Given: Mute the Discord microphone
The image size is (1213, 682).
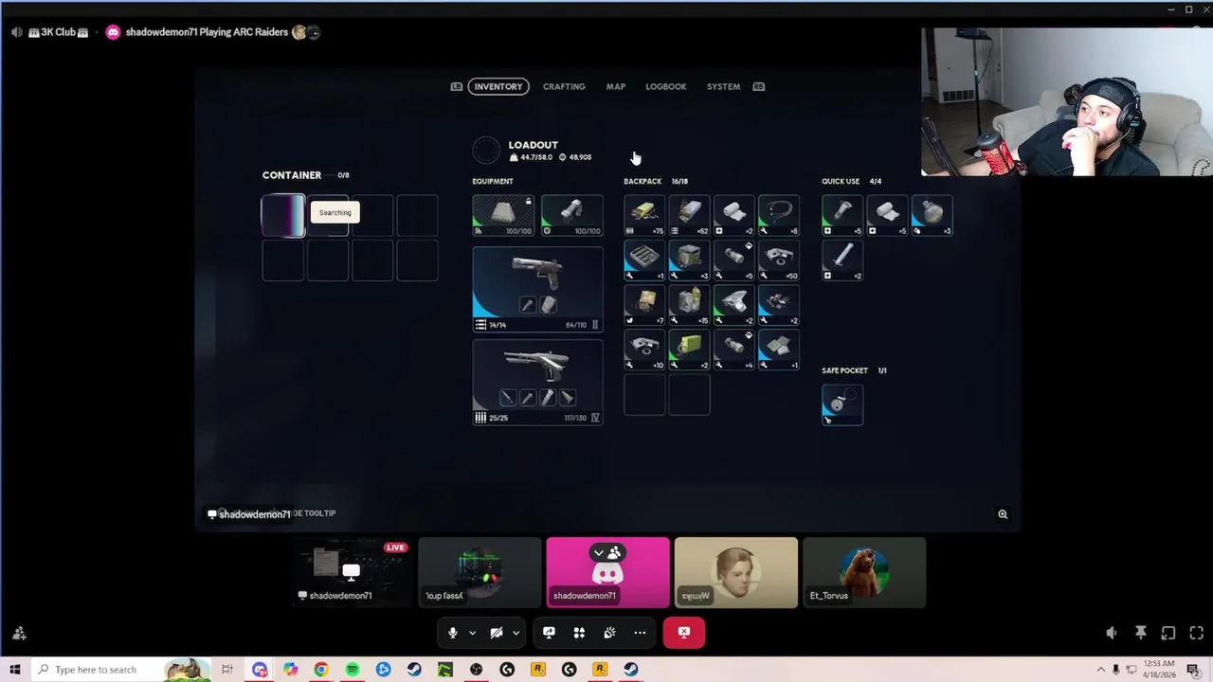Looking at the screenshot, I should click(453, 633).
